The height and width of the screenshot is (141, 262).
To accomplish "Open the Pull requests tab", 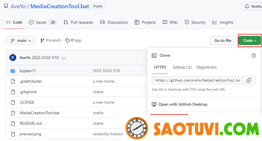I will click(x=78, y=22).
